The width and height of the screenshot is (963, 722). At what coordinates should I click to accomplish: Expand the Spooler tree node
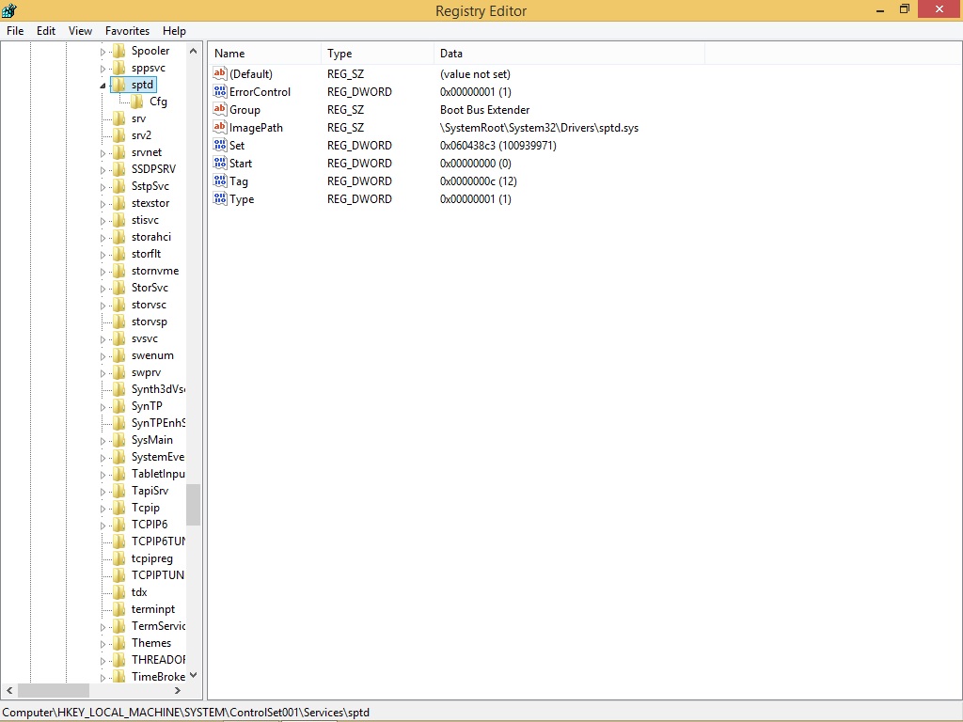click(x=103, y=52)
